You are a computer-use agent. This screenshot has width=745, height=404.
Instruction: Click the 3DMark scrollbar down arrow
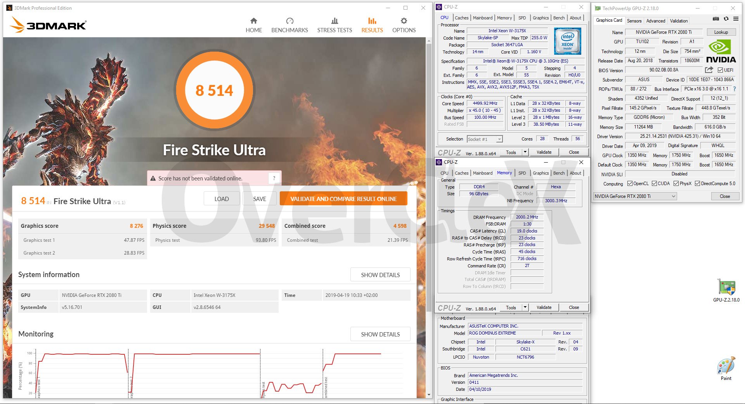tap(429, 395)
